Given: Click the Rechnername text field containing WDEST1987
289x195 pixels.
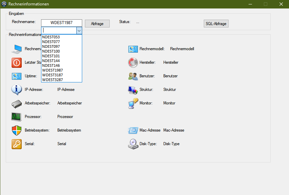Looking at the screenshot, I should (61, 23).
